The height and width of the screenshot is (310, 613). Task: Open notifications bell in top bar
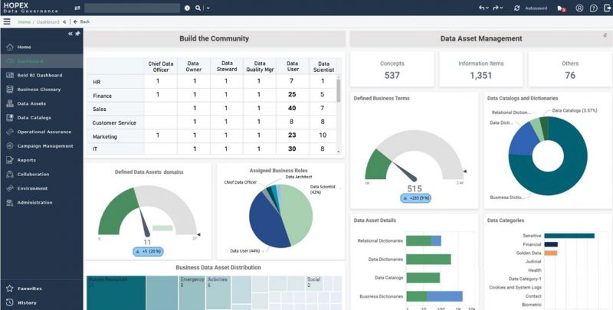[561, 8]
